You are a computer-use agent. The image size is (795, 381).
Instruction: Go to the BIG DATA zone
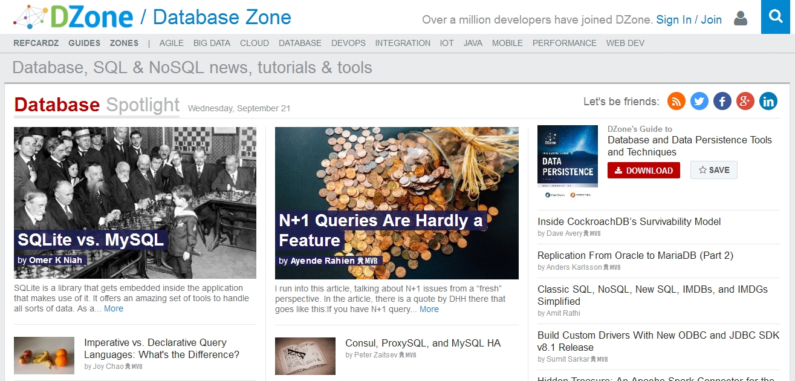pyautogui.click(x=212, y=43)
